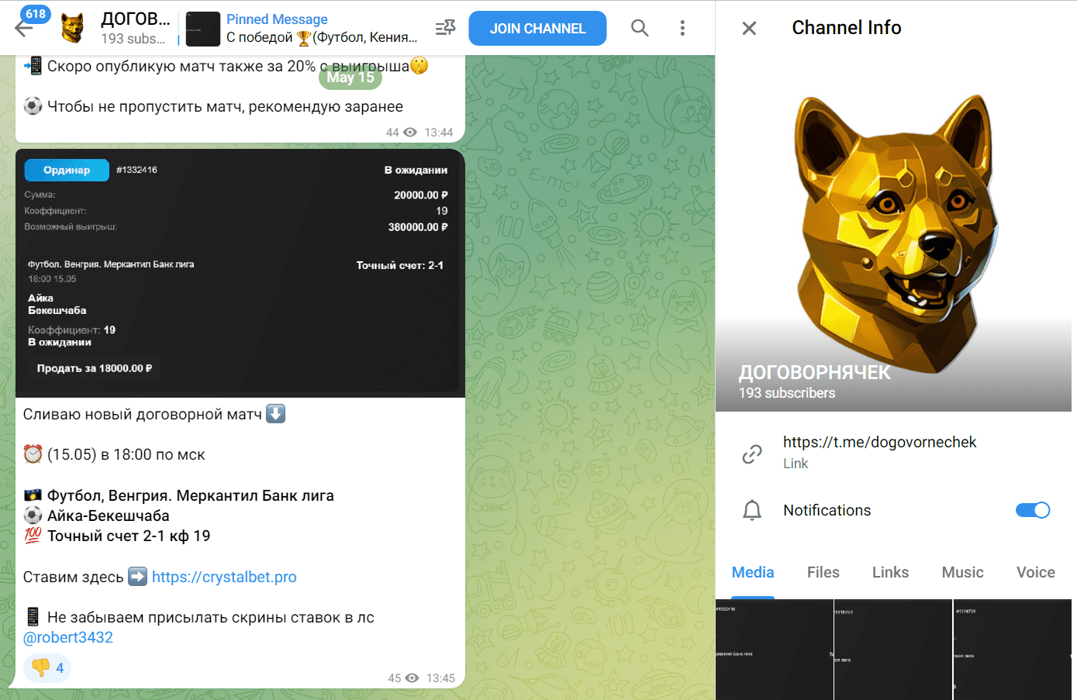Switch to the Files tab
Viewport: 1077px width, 700px height.
[823, 572]
